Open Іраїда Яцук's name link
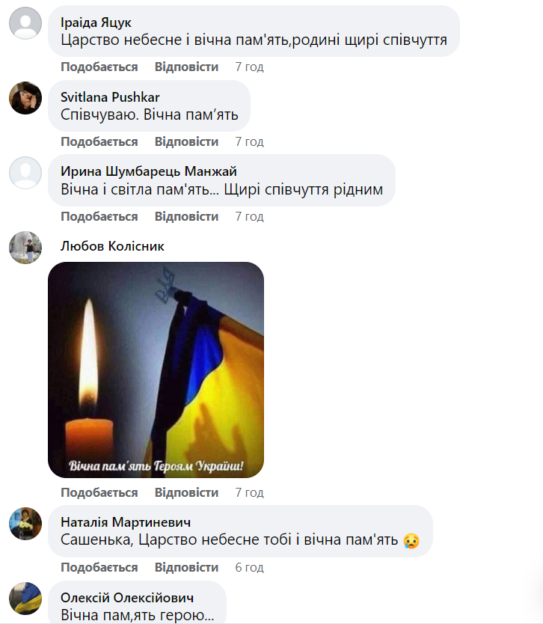 (96, 22)
